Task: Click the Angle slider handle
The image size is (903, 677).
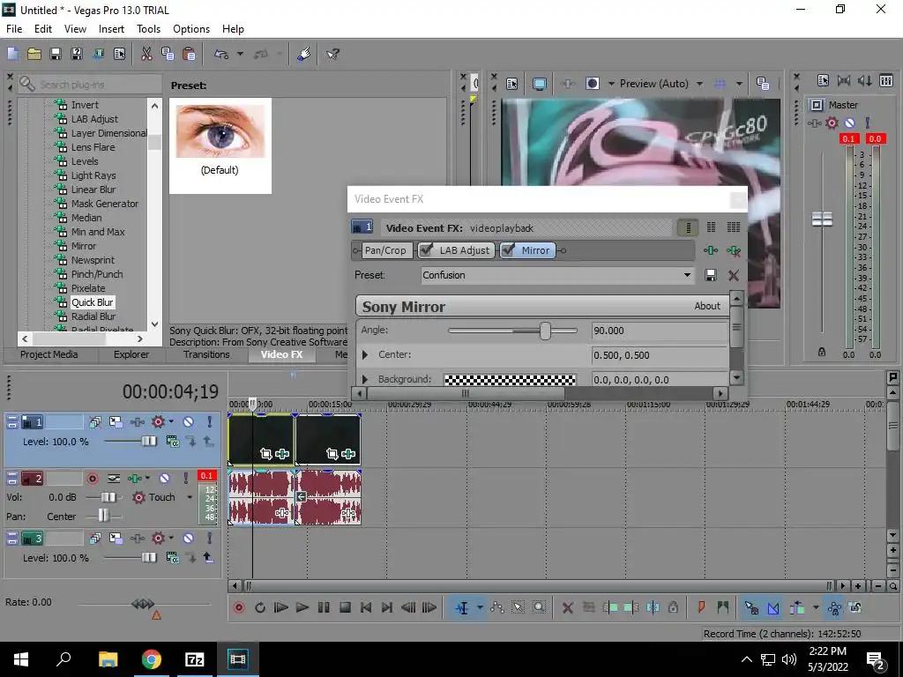Action: [x=545, y=331]
